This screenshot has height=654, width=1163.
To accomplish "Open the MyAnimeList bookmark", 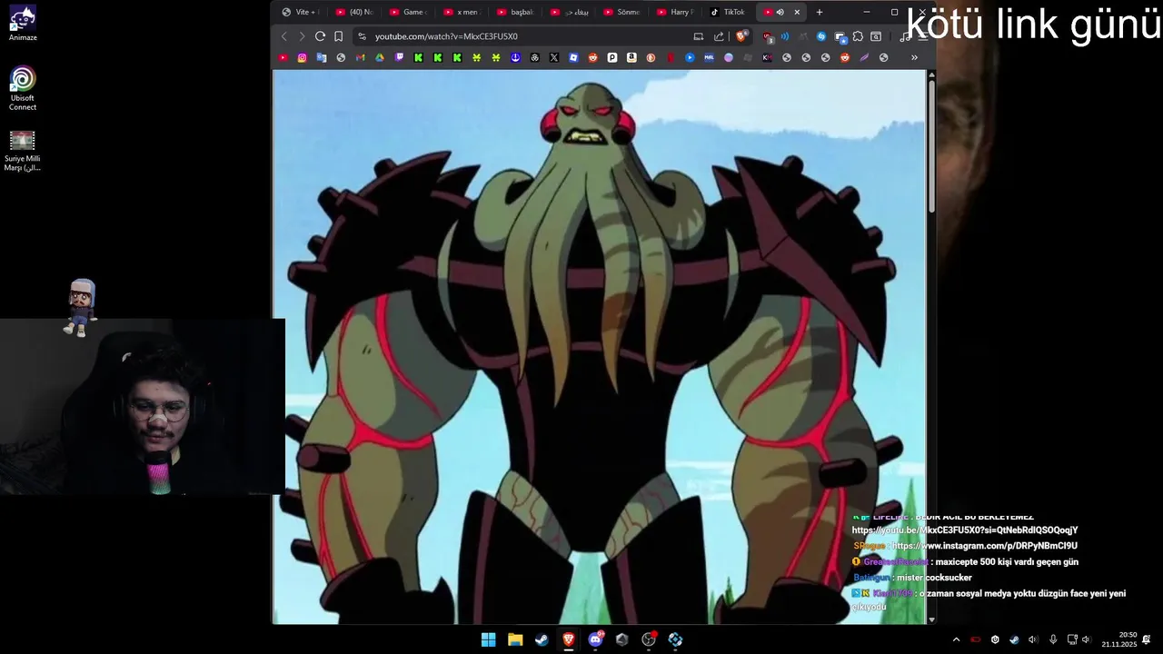I will [x=709, y=57].
